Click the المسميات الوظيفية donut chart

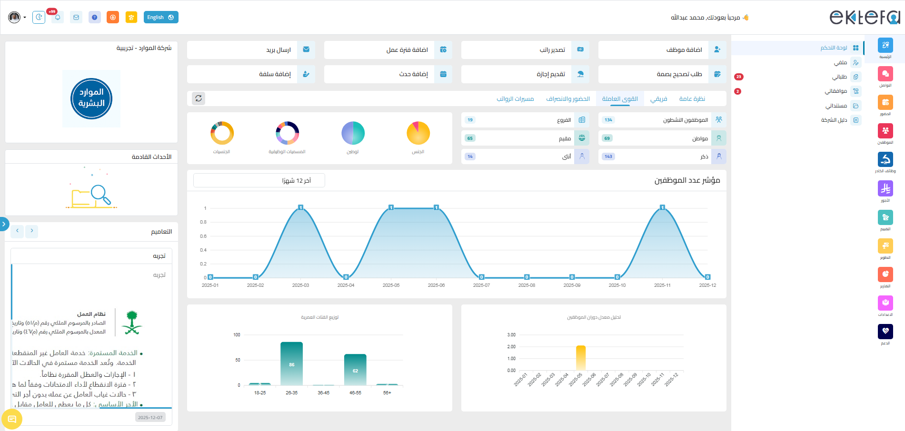287,133
